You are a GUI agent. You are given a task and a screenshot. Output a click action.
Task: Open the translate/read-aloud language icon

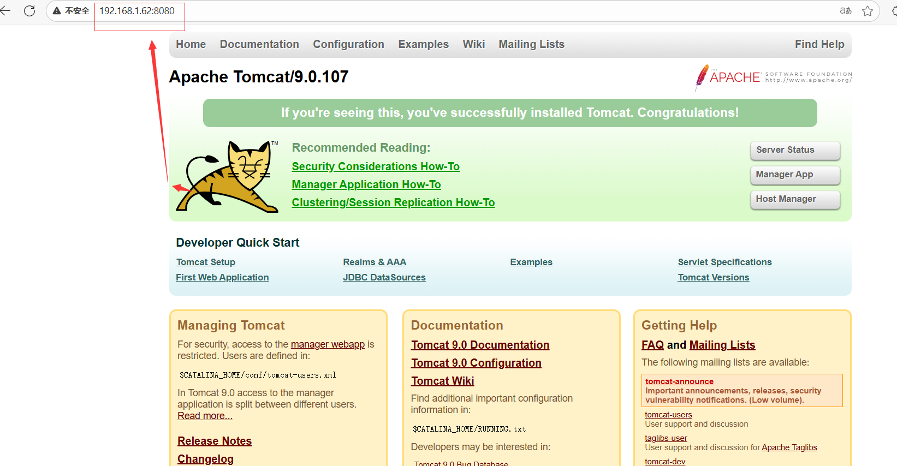point(846,11)
